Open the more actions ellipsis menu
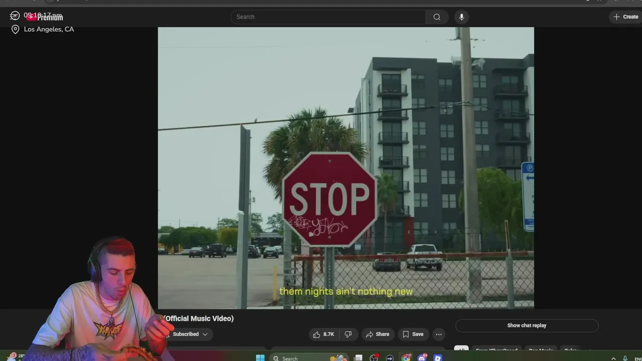The width and height of the screenshot is (642, 361). [x=439, y=334]
